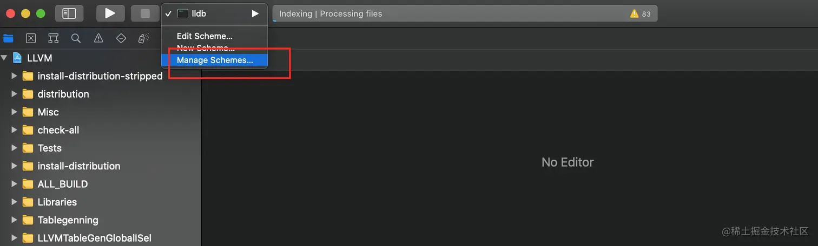
Task: Select the ALL_BUILD tree item
Action: tap(63, 184)
